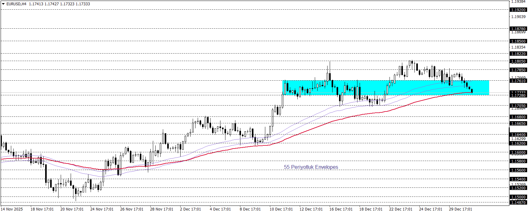Click the 1.16000 price level label
Viewport: 529px width, 213px height.
tap(518, 153)
